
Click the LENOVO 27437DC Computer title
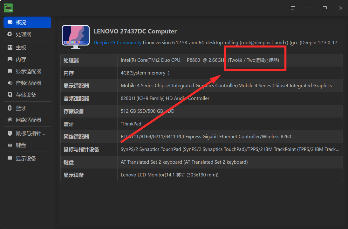(x=135, y=31)
